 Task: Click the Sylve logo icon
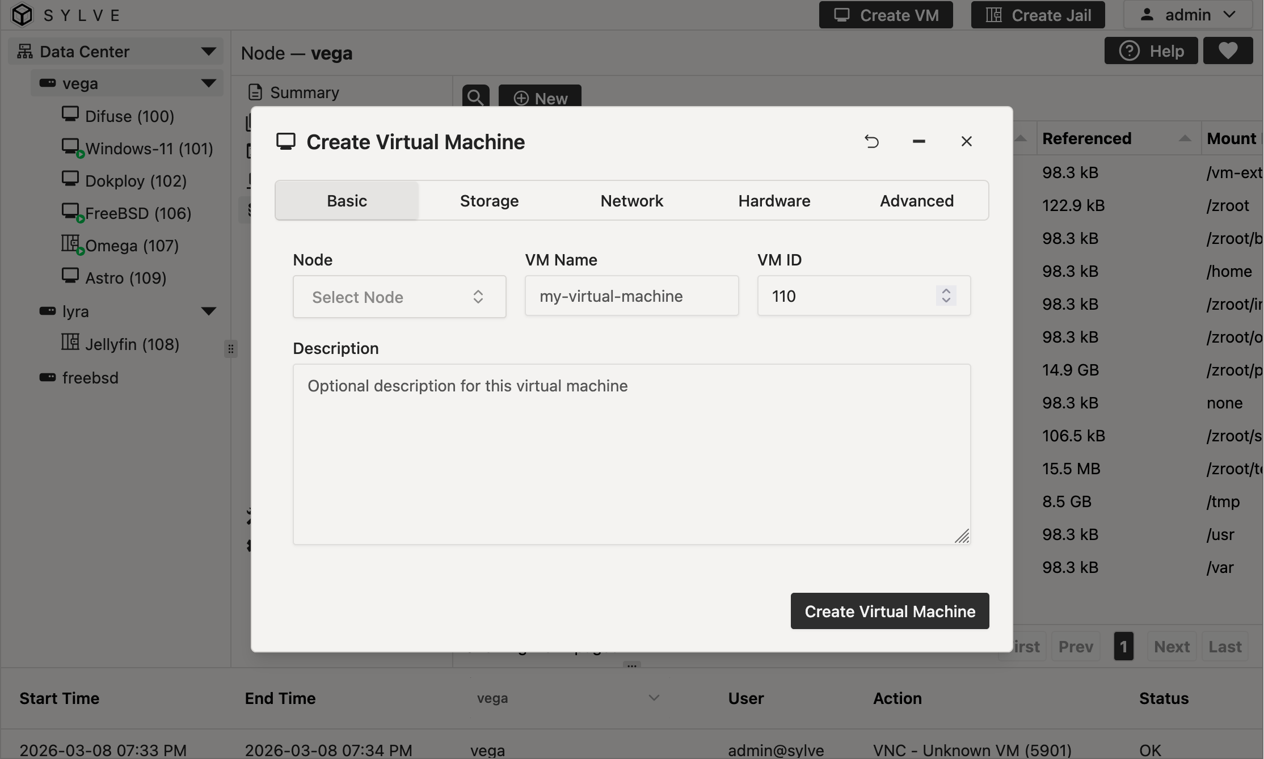click(22, 15)
